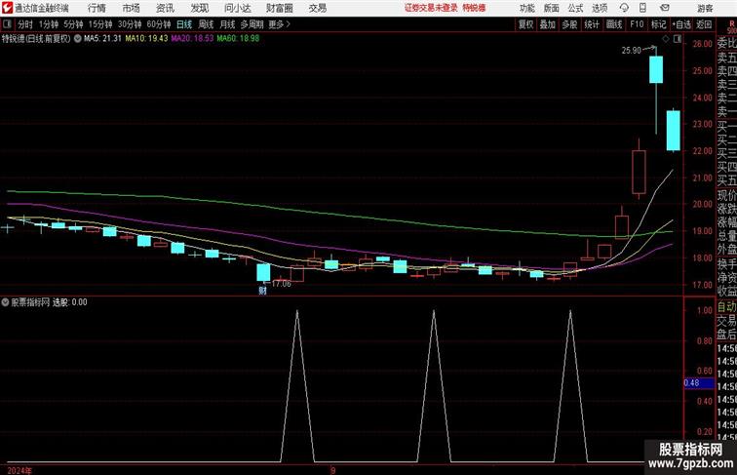This screenshot has width=737, height=475.
Task: Click the 财 marker under the candle
Action: point(263,291)
